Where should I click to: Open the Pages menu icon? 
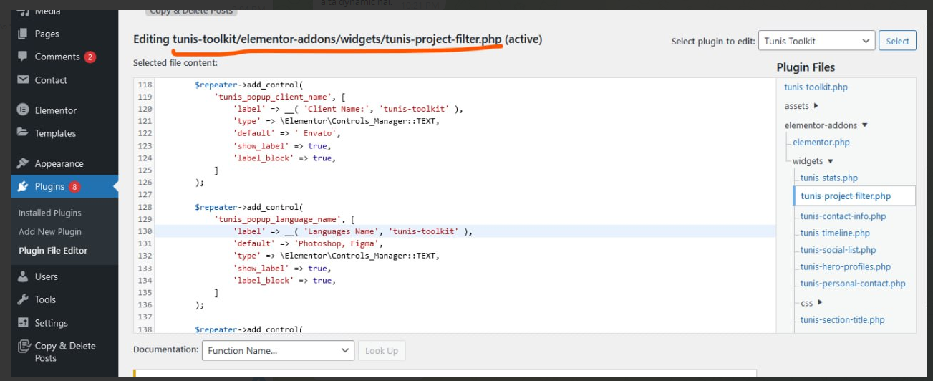pyautogui.click(x=23, y=34)
